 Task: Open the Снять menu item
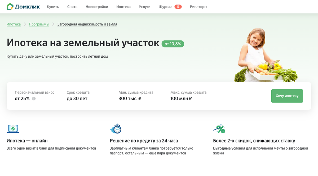[x=72, y=7]
